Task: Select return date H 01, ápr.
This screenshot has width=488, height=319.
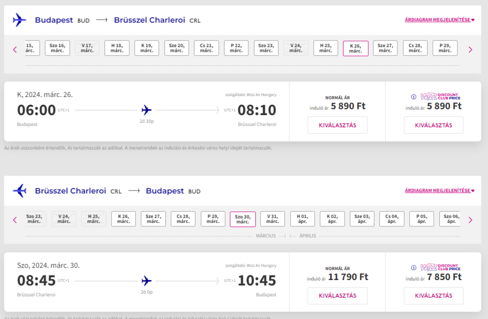Action: pyautogui.click(x=302, y=219)
